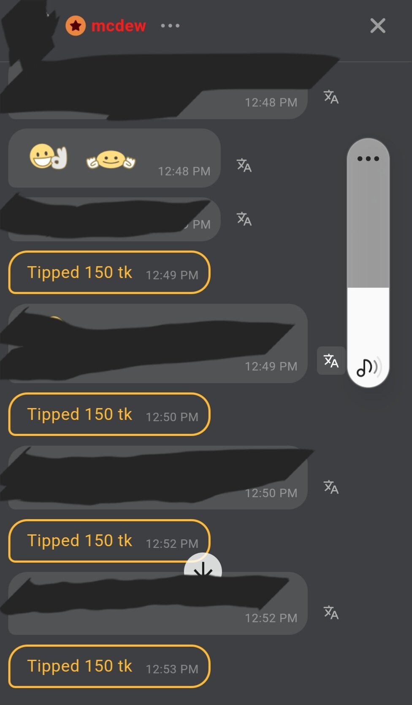Click the orange star badge beside mcdew
This screenshot has width=412, height=705.
click(76, 26)
